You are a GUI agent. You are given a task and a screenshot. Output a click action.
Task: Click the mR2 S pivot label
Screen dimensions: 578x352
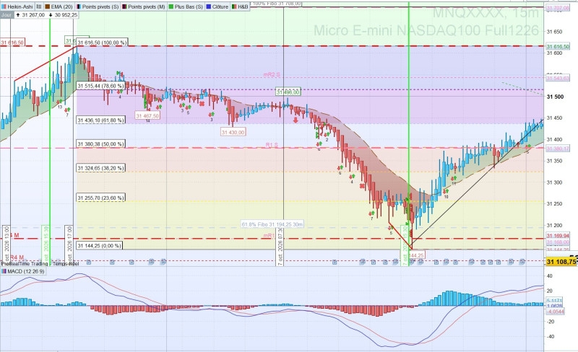click(x=272, y=75)
